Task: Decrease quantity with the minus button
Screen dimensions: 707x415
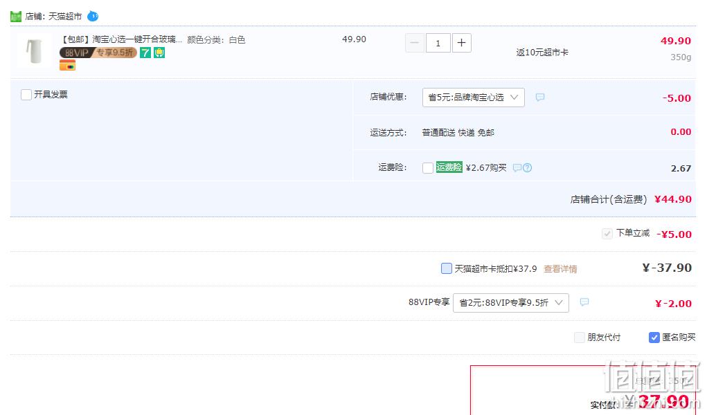Action: point(415,43)
